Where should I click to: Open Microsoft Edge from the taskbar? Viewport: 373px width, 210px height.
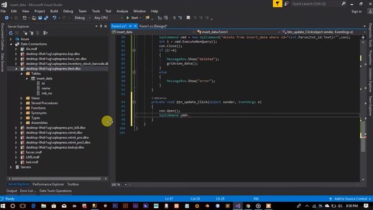(x=33, y=206)
